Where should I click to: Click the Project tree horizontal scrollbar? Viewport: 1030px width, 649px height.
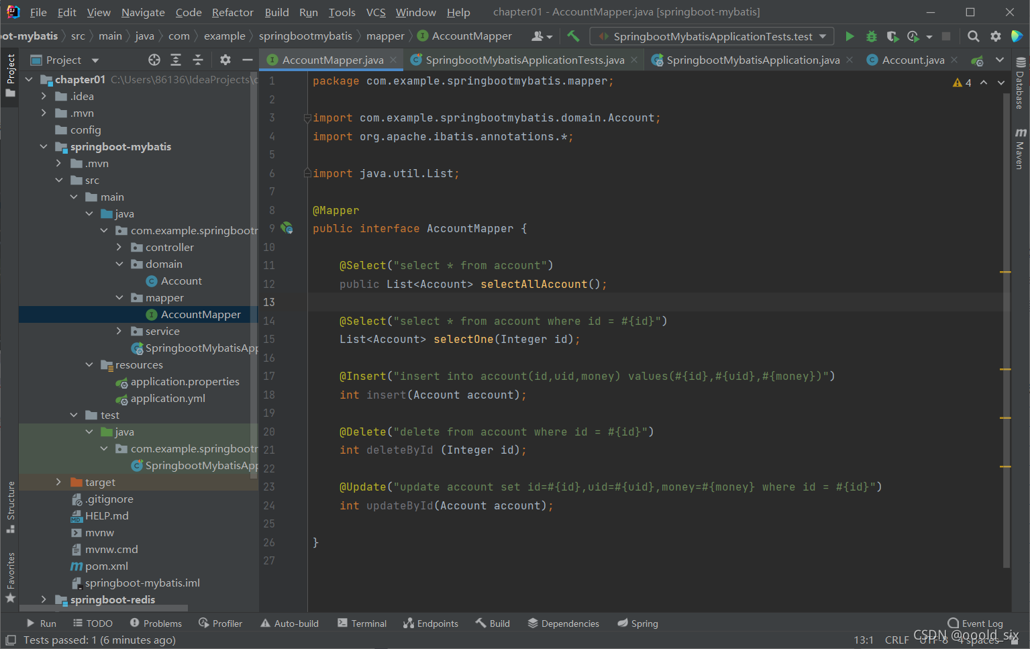pos(104,608)
